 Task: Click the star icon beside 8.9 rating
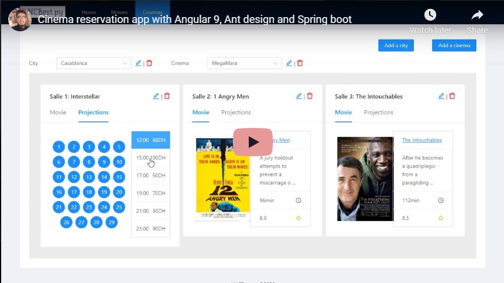(298, 218)
